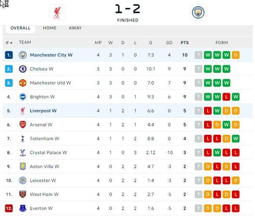This screenshot has width=255, height=218.
Task: Click the Liverpool crest in the match header
Action: click(57, 13)
